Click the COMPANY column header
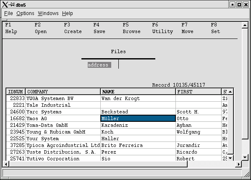 (63, 92)
